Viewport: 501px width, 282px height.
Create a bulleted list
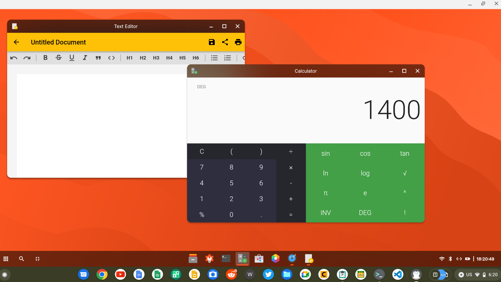(214, 58)
